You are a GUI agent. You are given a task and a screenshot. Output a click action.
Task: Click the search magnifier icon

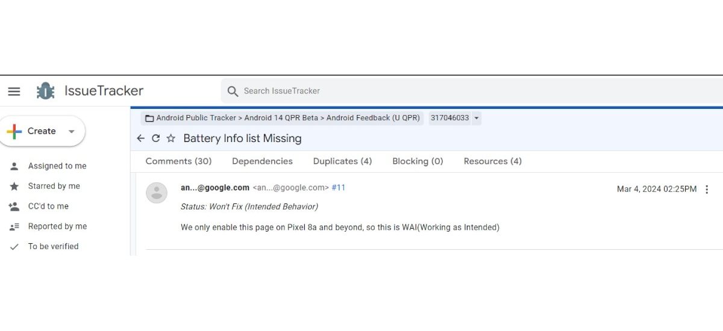(x=233, y=91)
